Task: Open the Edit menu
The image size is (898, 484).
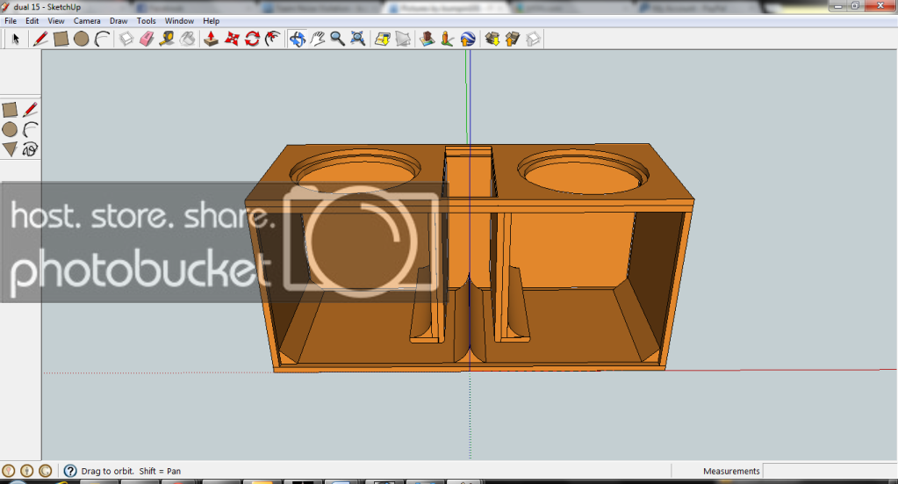Action: click(x=32, y=20)
